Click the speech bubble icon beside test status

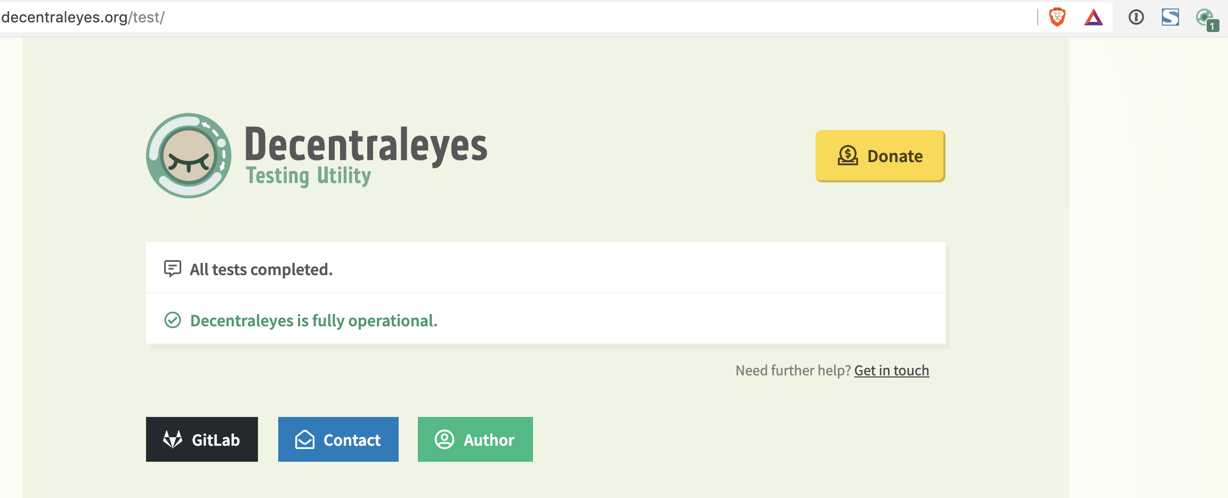coord(173,269)
